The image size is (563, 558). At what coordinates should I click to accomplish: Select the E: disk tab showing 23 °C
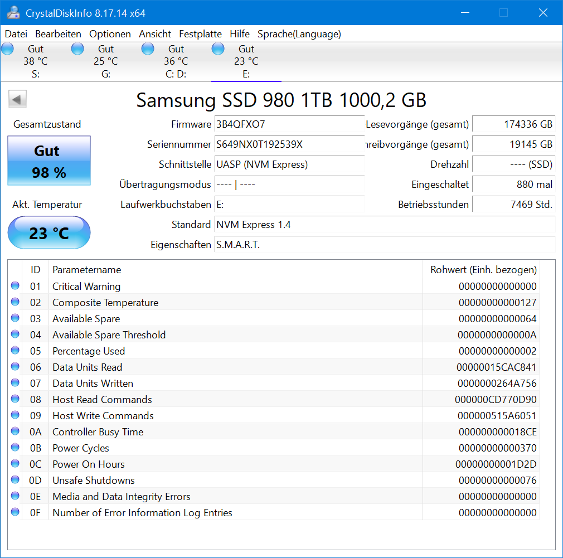(246, 61)
